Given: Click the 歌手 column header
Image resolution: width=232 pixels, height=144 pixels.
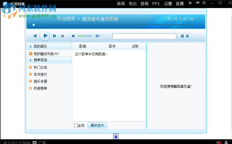Looking at the screenshot, I should pos(112,47).
